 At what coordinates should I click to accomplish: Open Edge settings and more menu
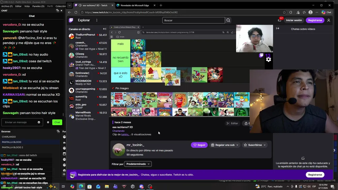pos(317,12)
